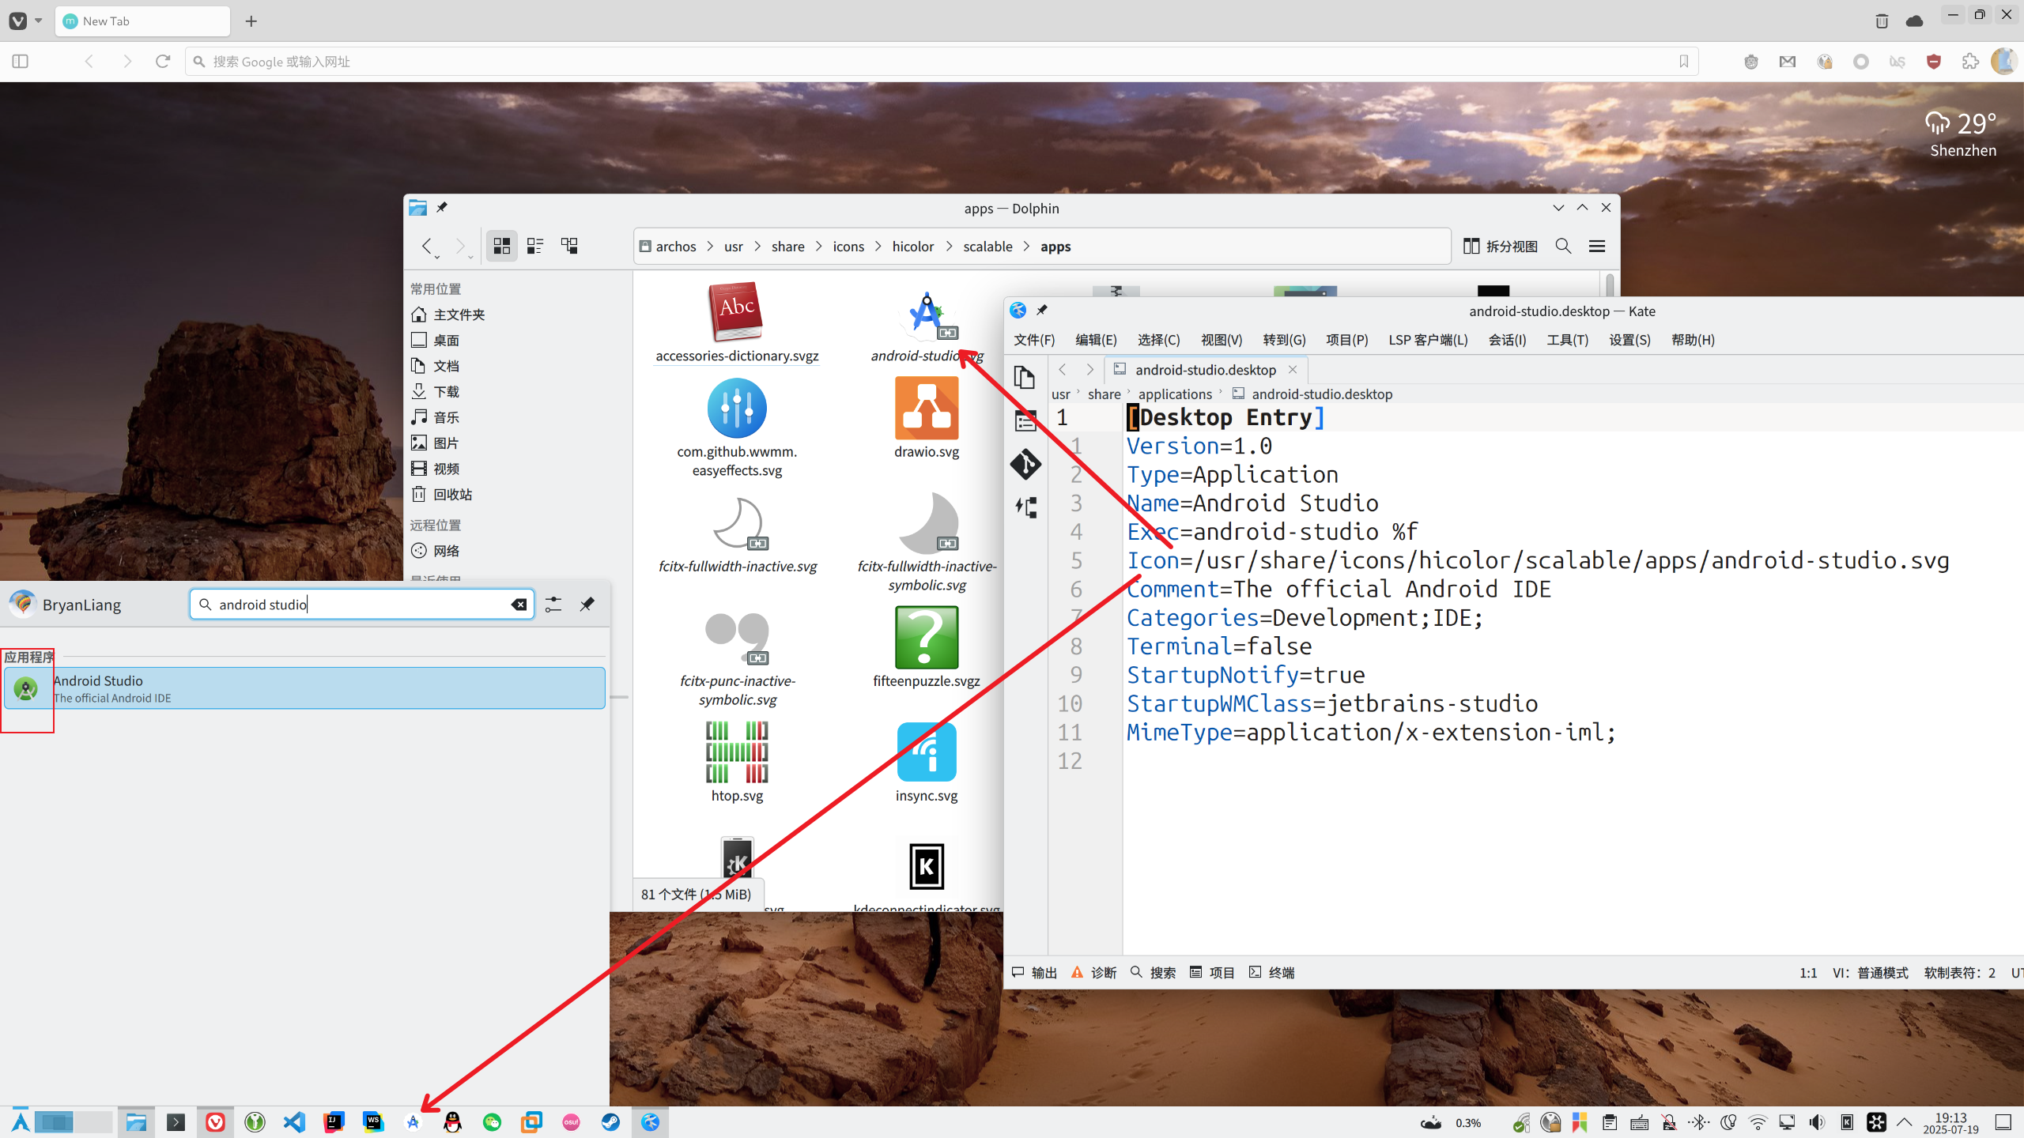Pin the application launcher open
Image resolution: width=2024 pixels, height=1138 pixels.
(587, 605)
